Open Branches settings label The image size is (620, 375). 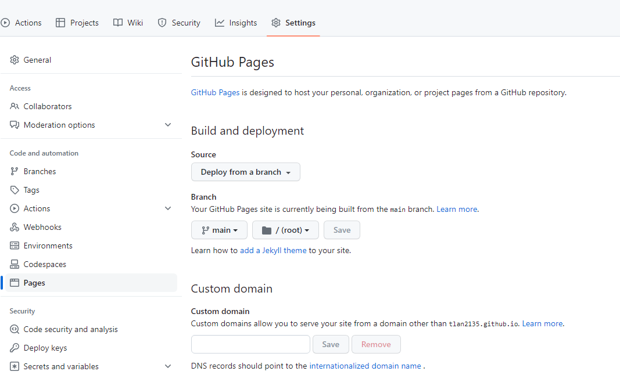40,171
